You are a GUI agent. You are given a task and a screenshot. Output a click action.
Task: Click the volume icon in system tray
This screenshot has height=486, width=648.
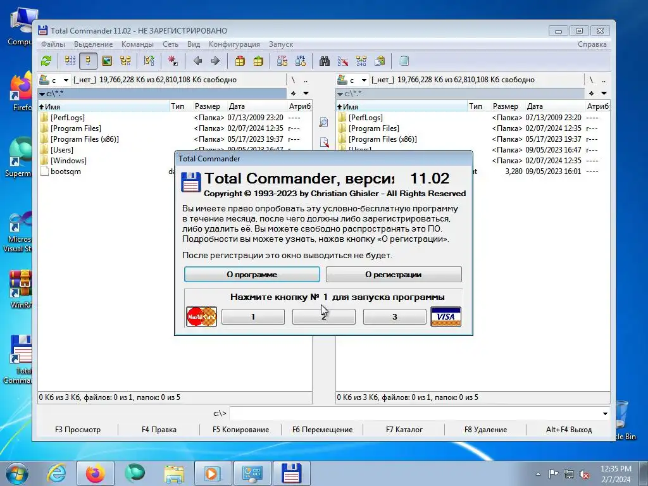pyautogui.click(x=584, y=474)
